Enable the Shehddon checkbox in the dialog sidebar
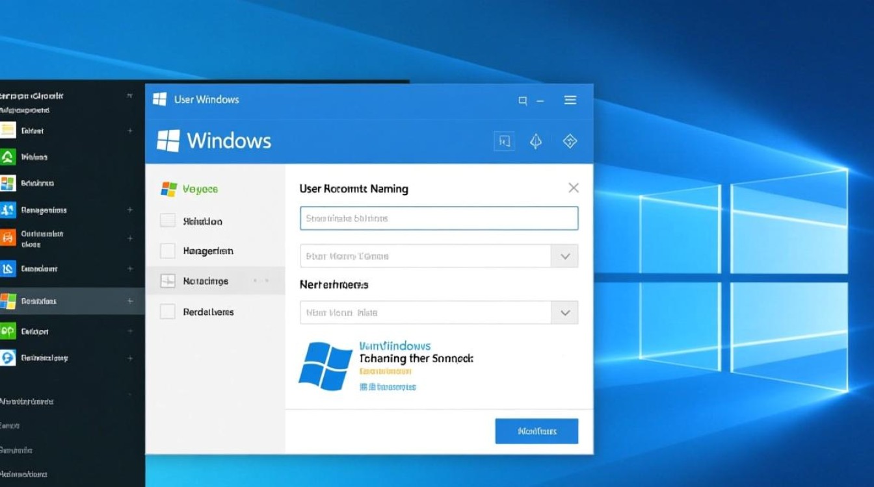Viewport: 874px width, 487px height. [167, 220]
